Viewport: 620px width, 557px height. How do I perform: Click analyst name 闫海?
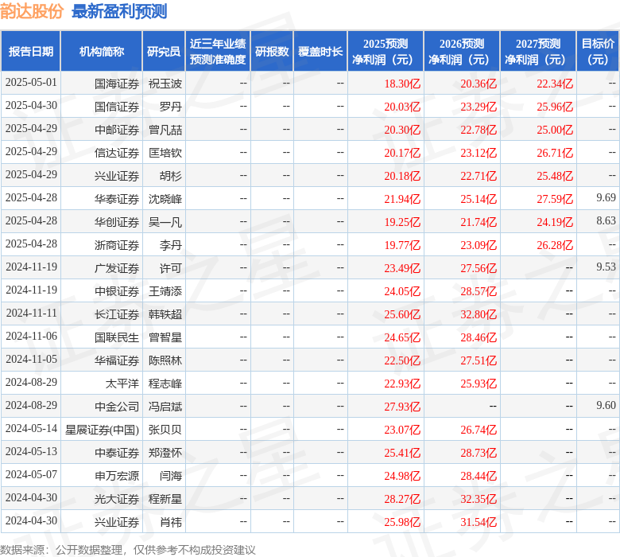[x=171, y=476]
